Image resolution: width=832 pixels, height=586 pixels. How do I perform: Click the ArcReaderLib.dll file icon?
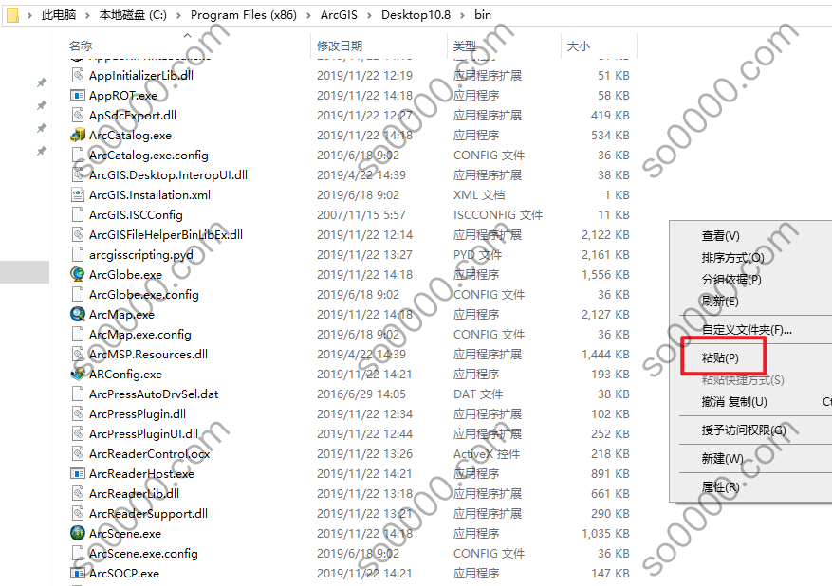pyautogui.click(x=78, y=493)
